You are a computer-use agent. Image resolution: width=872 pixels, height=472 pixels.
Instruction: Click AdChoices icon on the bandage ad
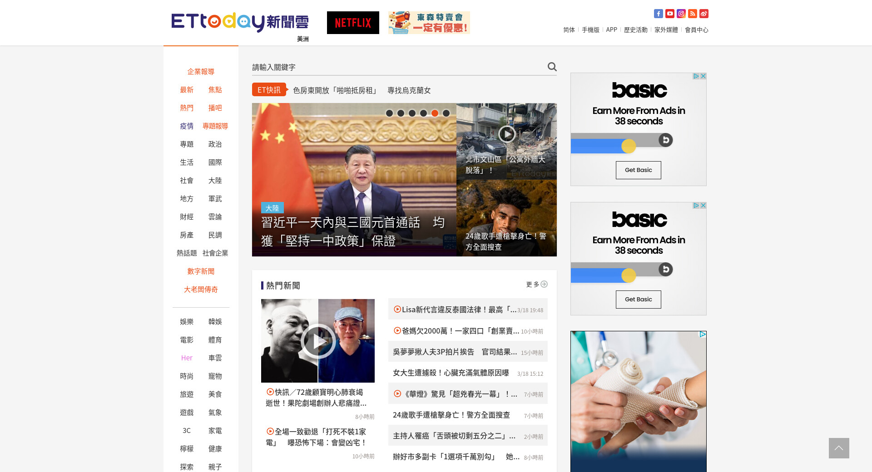coord(703,334)
